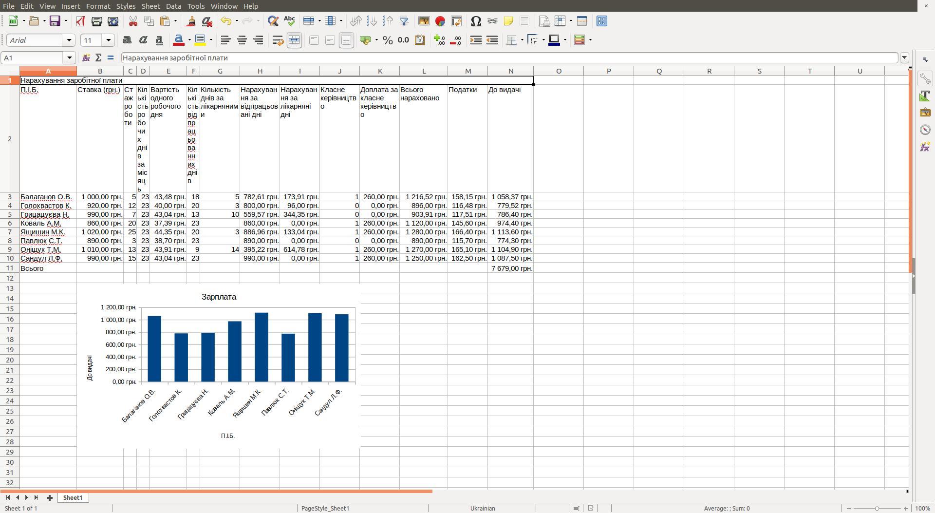The height and width of the screenshot is (513, 935).
Task: Open the Data menu
Action: [x=173, y=6]
